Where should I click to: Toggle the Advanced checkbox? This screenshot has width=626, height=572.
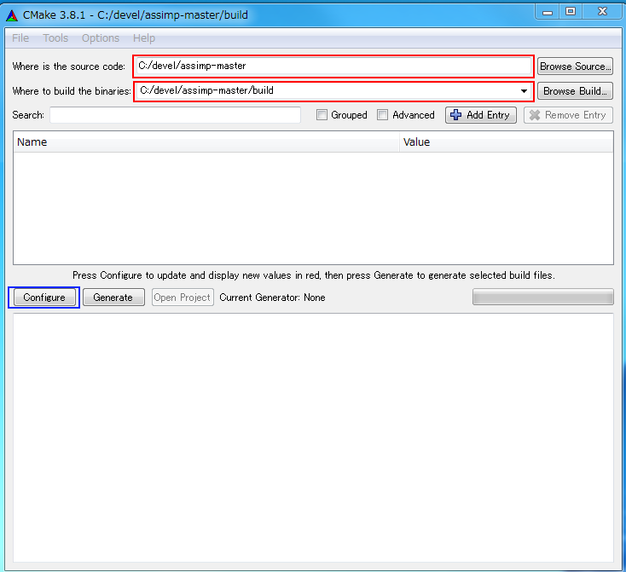pos(382,115)
